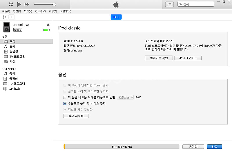
Task: Go back with the left arrow button
Action: click(6, 17)
